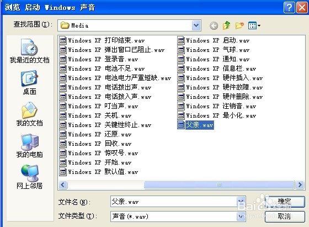The image size is (309, 227).
Task: Select the wav icon of Windows XP 开始.wav
Action: point(63,162)
